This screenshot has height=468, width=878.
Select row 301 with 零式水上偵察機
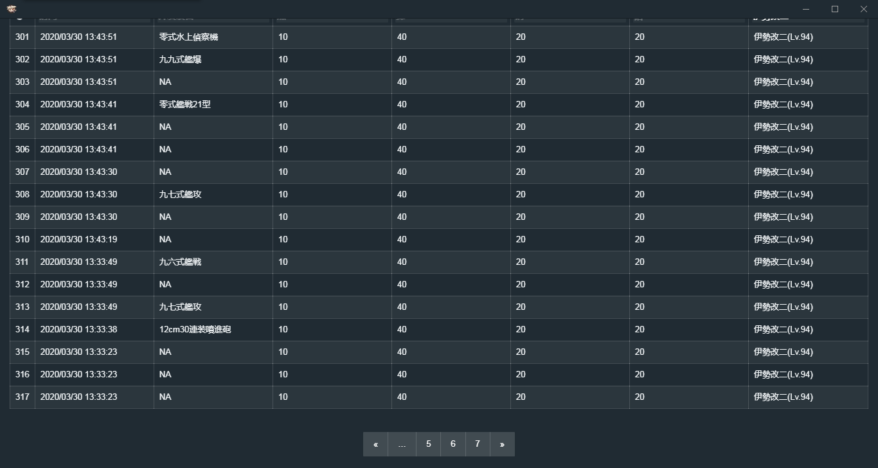click(x=188, y=37)
